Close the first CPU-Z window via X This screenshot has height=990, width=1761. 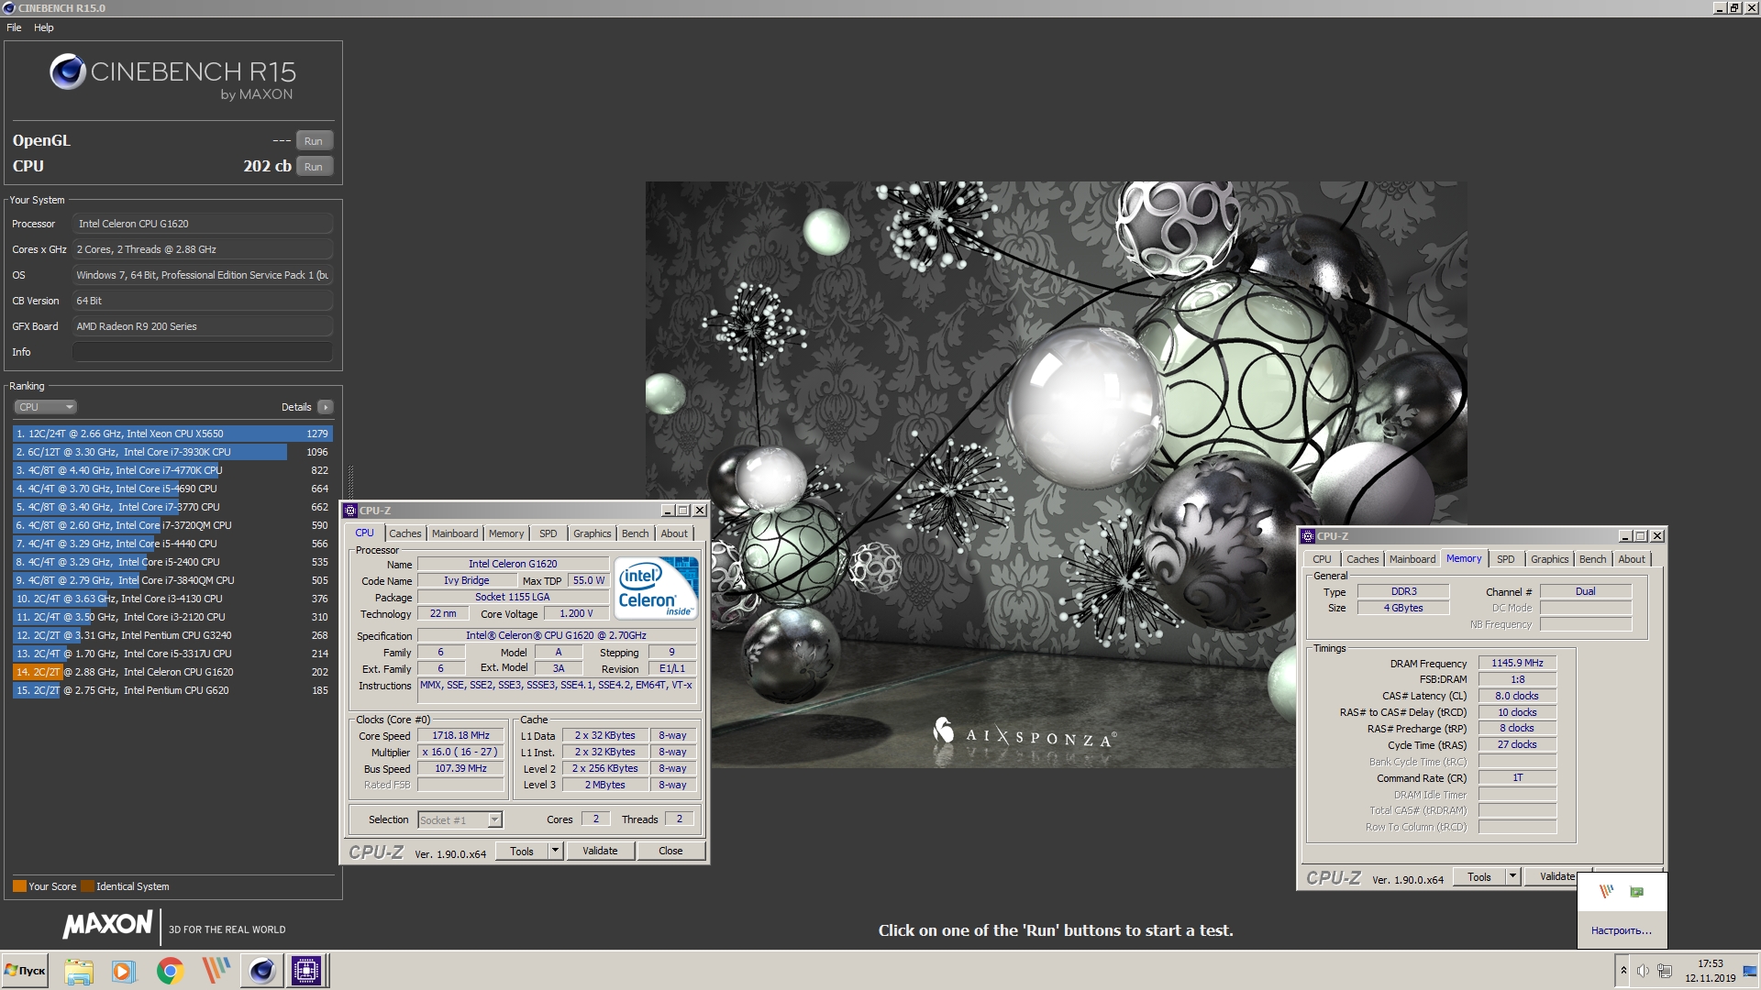point(700,511)
